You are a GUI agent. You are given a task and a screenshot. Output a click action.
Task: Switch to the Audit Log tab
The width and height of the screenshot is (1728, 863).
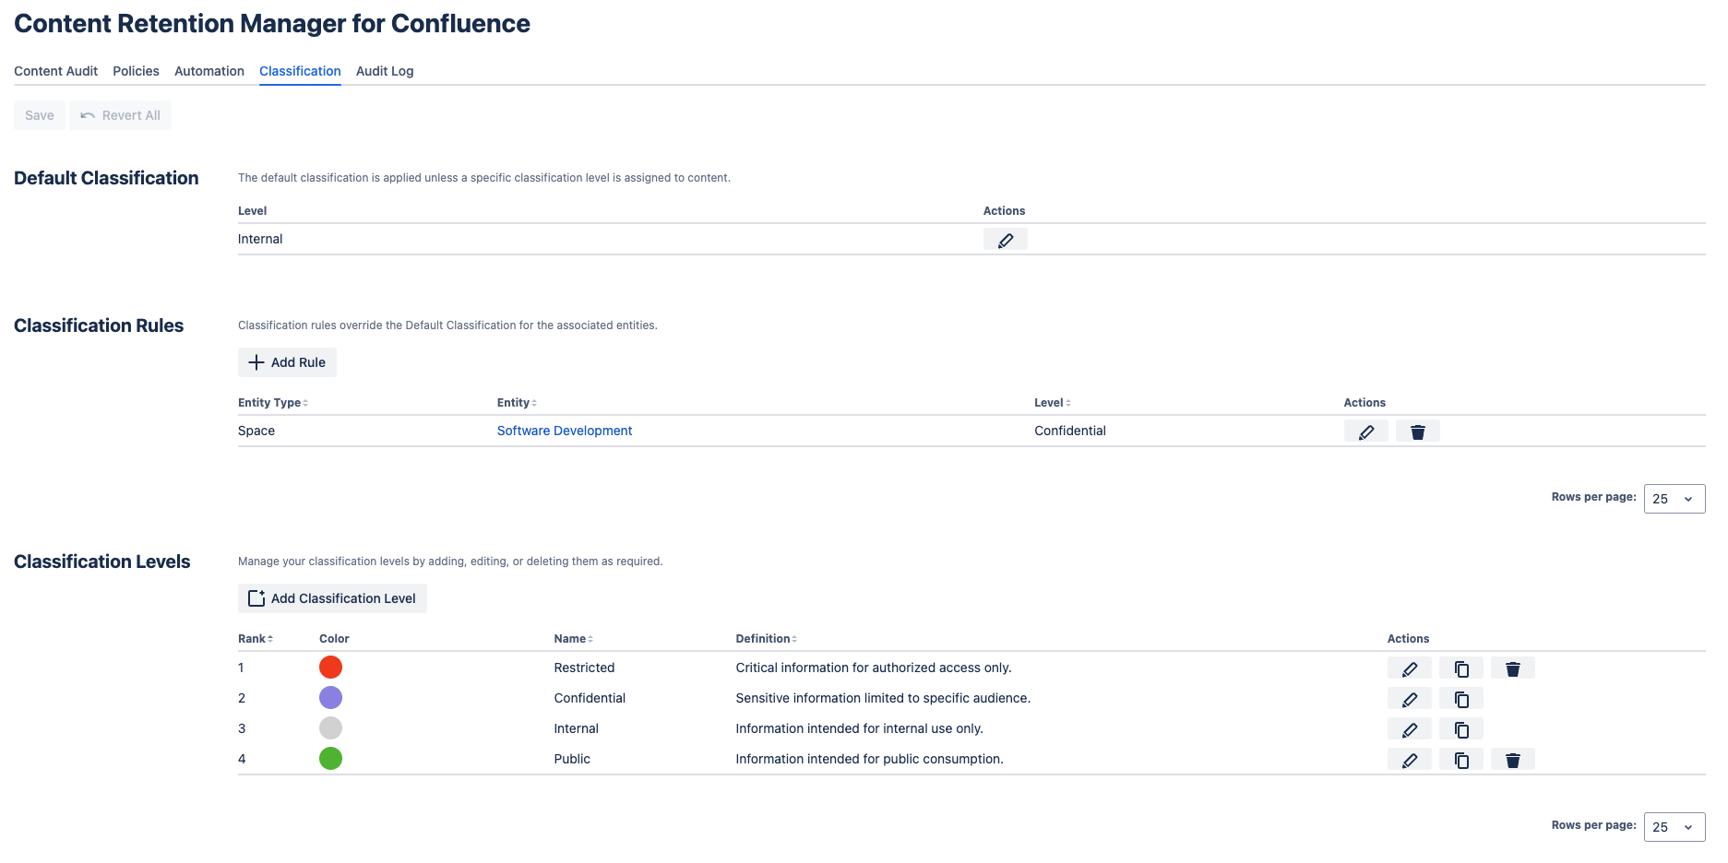coord(385,71)
